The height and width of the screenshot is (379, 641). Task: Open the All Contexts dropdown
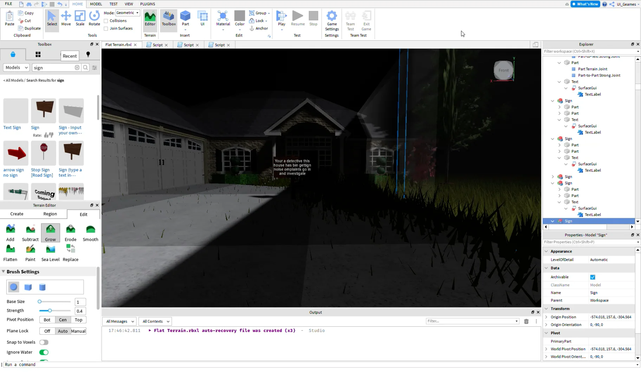click(x=155, y=321)
